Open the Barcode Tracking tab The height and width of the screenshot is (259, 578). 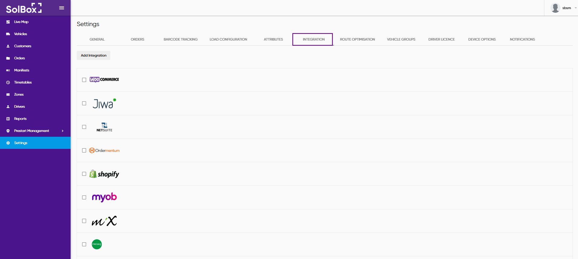click(x=181, y=39)
